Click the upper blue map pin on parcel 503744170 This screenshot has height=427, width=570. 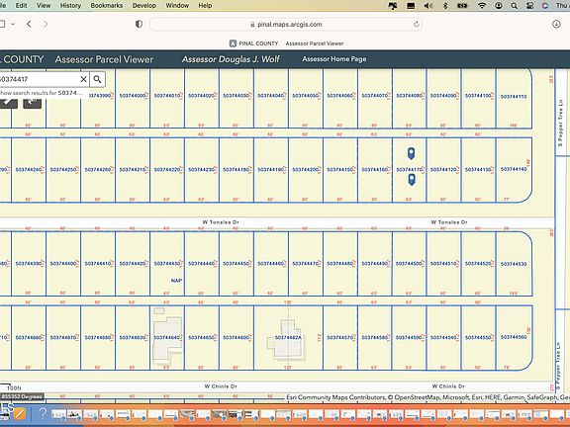click(411, 153)
